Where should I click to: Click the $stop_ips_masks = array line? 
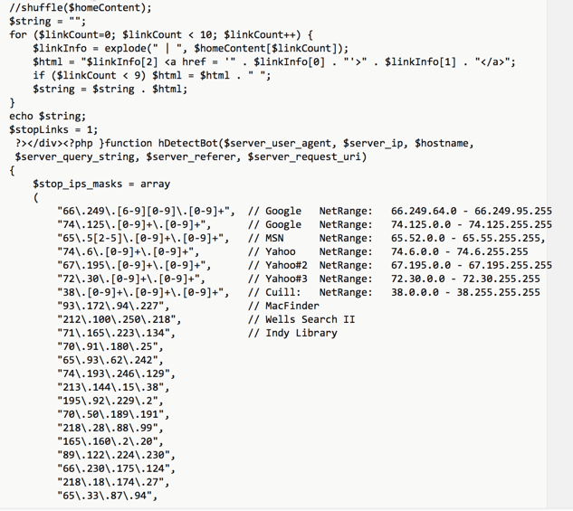[x=100, y=184]
